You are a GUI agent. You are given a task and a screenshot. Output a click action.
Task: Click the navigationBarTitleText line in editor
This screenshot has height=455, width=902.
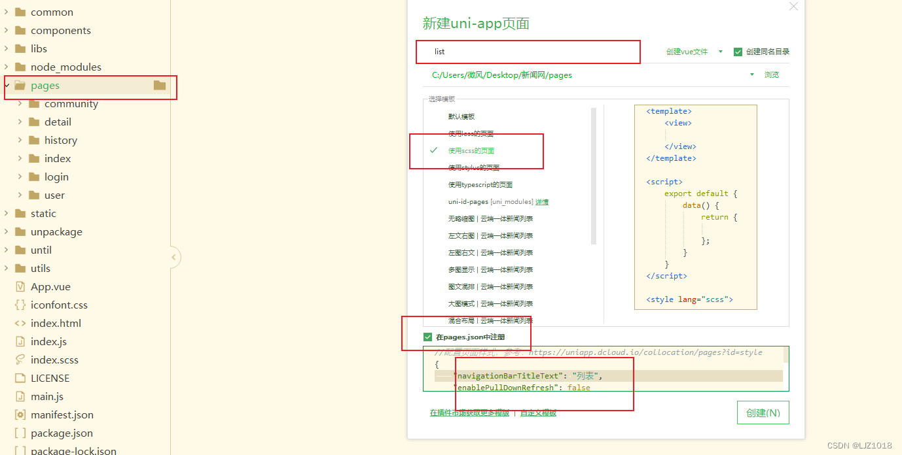coord(609,376)
